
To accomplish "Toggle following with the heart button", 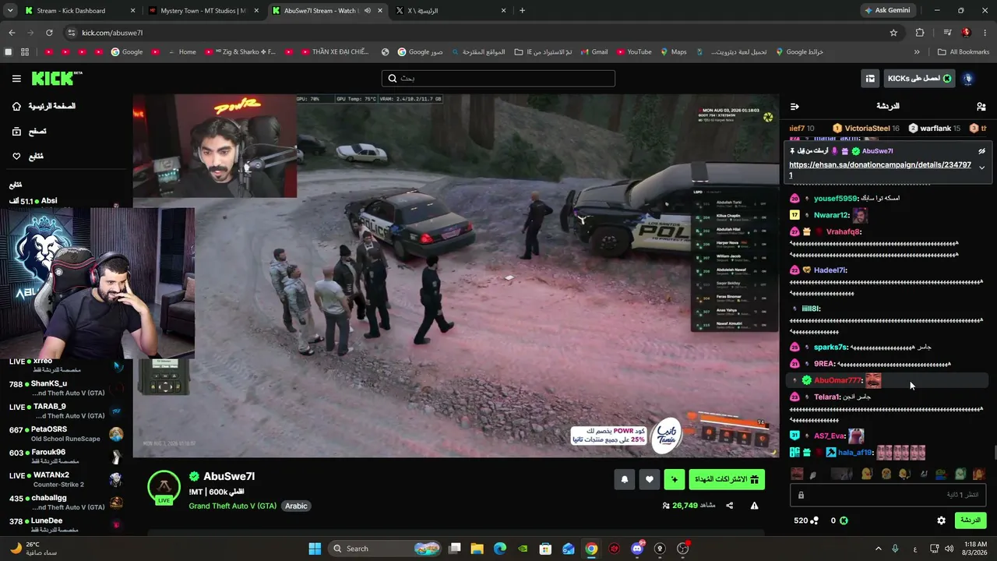I will pyautogui.click(x=650, y=480).
